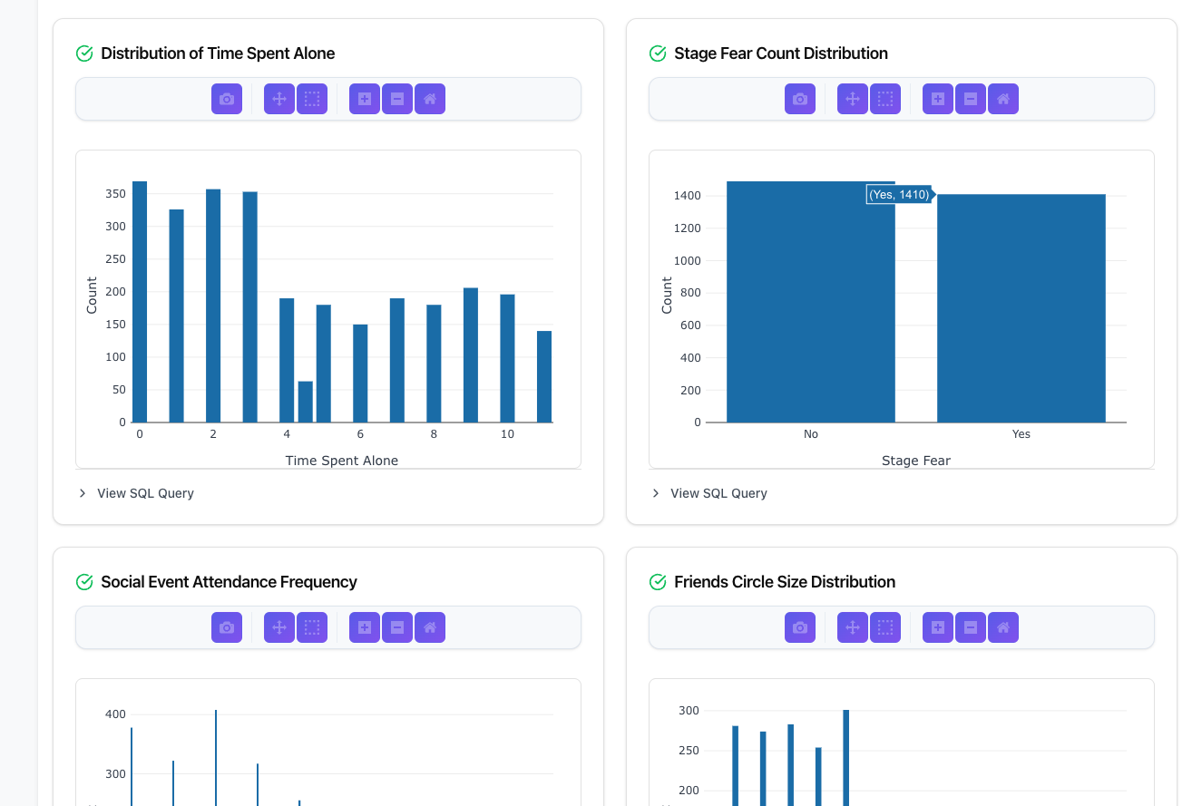1192x806 pixels.
Task: Click camera icon in Social Event Attendance toolbar
Action: coord(227,627)
